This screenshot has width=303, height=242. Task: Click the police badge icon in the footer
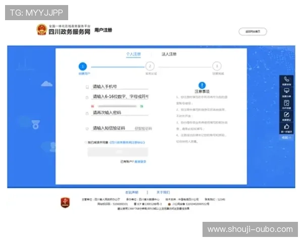pyautogui.click(x=169, y=204)
